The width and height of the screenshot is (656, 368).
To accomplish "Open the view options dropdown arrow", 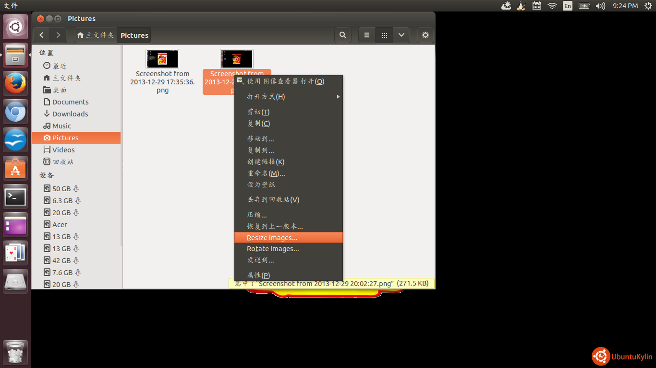I will [x=401, y=35].
